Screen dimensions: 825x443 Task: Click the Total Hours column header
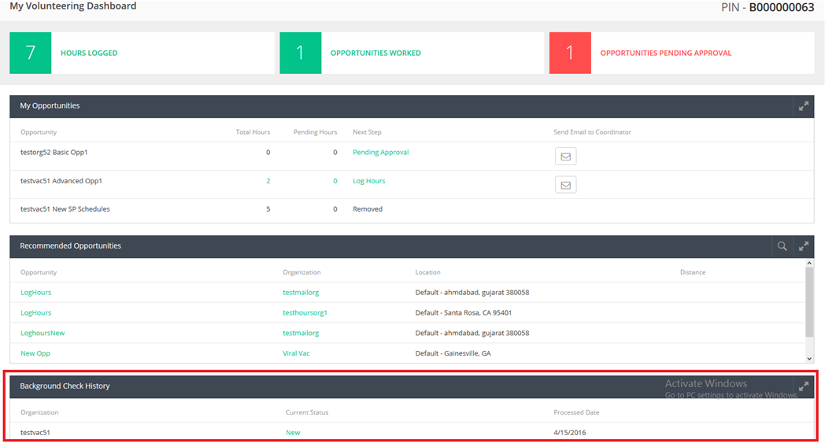click(x=253, y=132)
